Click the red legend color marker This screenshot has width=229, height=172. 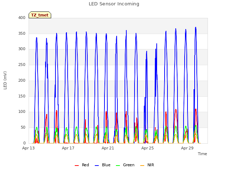click(x=77, y=166)
